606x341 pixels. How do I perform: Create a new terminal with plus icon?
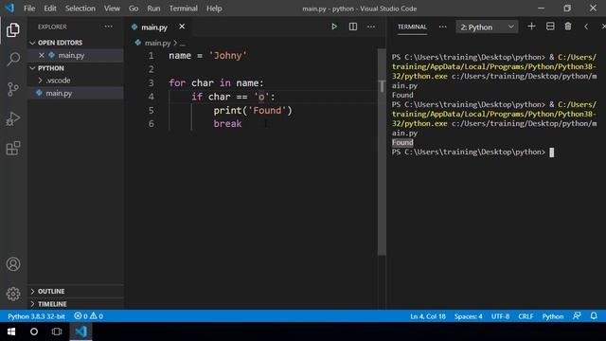[x=531, y=27]
